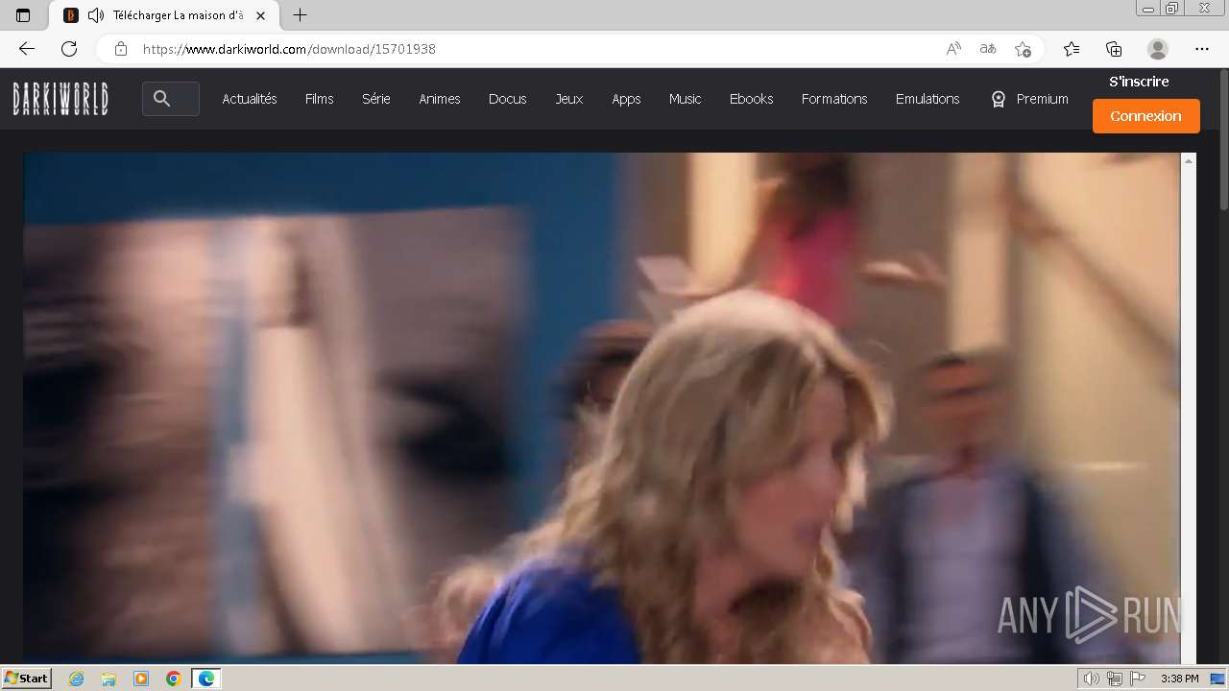Viewport: 1229px width, 691px height.
Task: Click the translate page icon
Action: click(988, 49)
